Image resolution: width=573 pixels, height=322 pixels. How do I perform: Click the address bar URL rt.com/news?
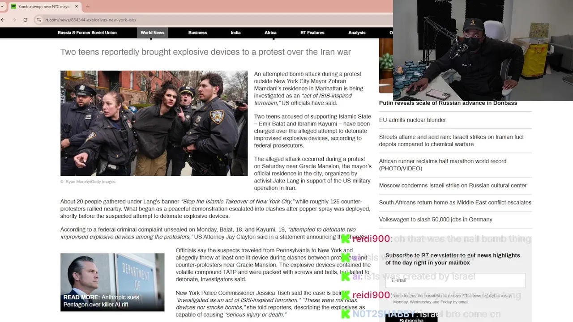90,20
